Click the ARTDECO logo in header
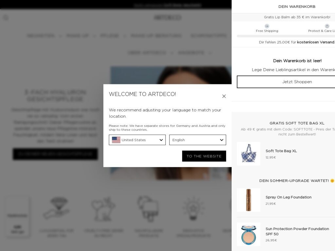Screen dimensions: 335x251 coord(167,18)
